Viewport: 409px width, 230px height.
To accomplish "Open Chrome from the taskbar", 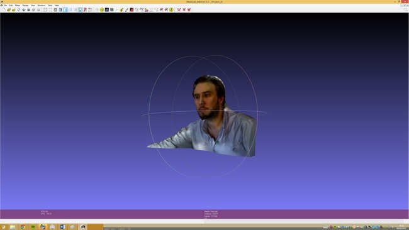I will (23, 227).
